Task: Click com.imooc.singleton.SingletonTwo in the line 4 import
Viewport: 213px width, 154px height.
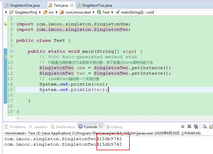Action: pyautogui.click(x=82, y=29)
